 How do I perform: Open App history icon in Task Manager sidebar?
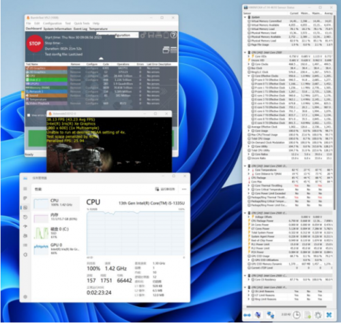(25, 217)
